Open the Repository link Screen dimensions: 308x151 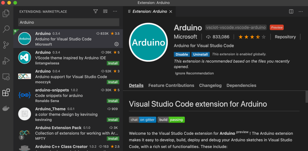coord(285,37)
